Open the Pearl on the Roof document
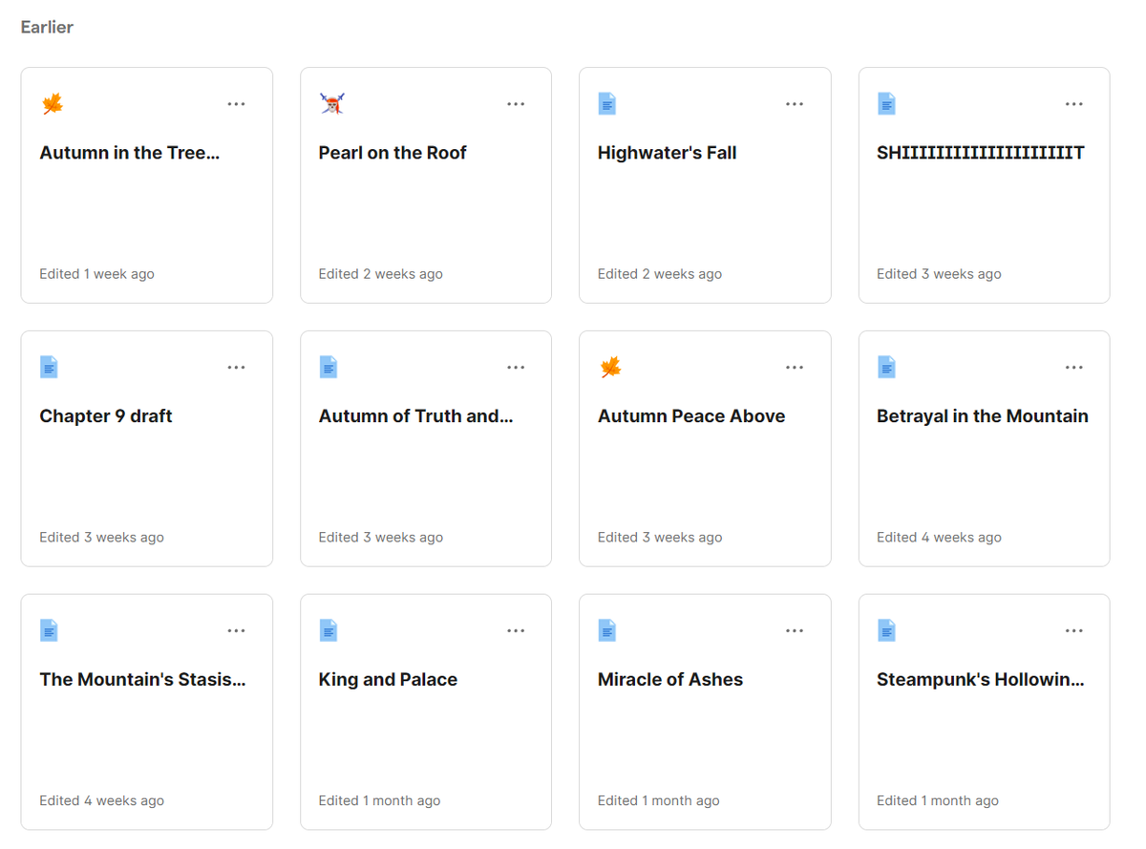1146x849 pixels. click(x=393, y=153)
